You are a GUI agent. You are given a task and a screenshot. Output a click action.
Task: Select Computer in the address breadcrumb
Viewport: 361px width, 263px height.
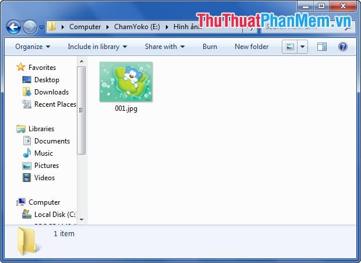pos(85,27)
